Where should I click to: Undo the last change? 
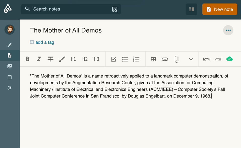pyautogui.click(x=206, y=59)
